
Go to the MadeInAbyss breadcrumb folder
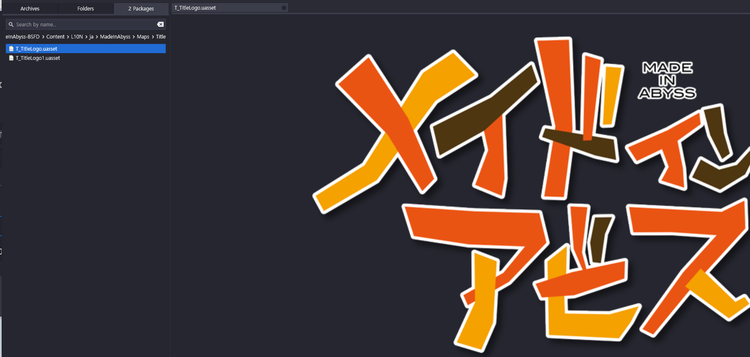(x=115, y=37)
